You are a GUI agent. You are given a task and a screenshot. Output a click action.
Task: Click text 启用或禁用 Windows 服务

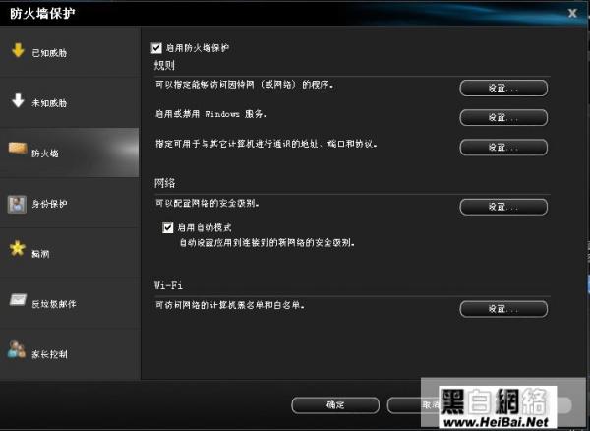pos(211,114)
